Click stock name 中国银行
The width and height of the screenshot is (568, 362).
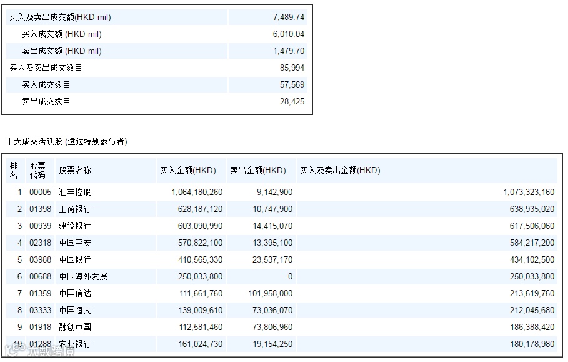pos(75,260)
